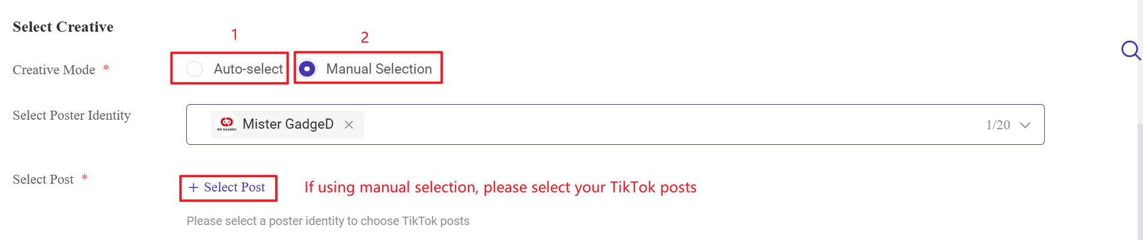The height and width of the screenshot is (240, 1143).
Task: Click the red manual selection instruction note
Action: coord(500,187)
